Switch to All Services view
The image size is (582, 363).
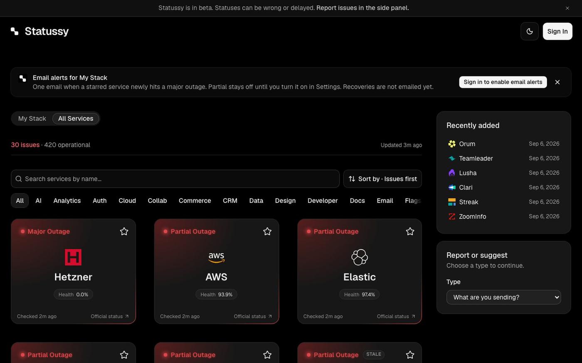76,118
